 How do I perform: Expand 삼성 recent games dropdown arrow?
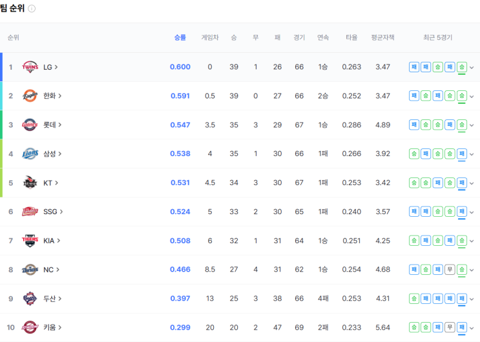(472, 154)
